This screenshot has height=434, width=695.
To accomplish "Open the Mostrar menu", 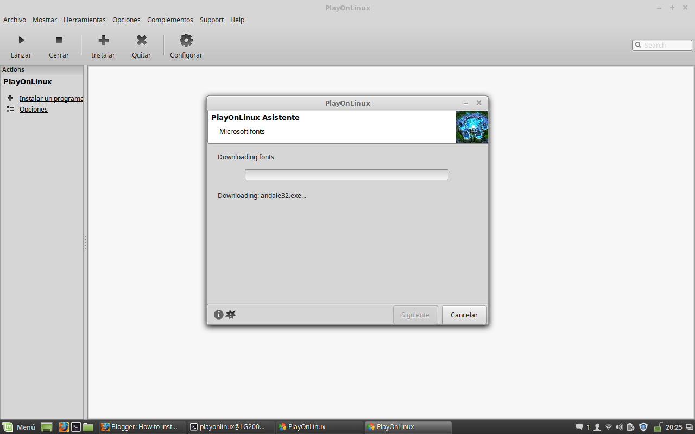I will coord(45,20).
